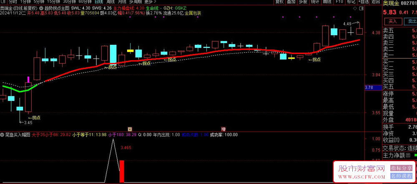Click the 金属包装 sector label

point(193,13)
